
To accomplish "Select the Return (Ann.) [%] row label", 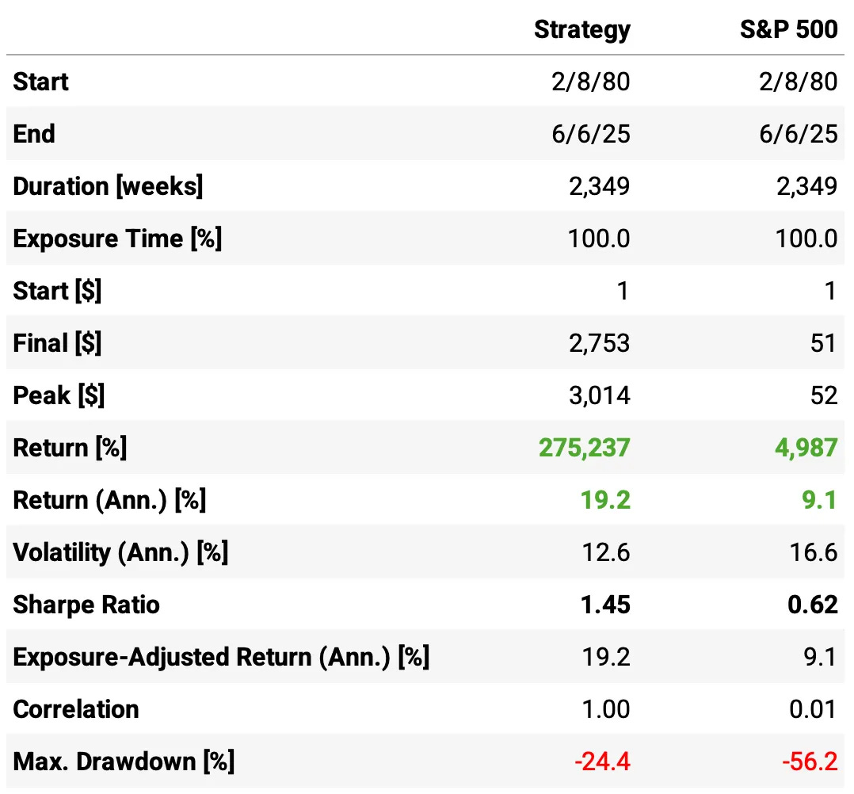I will click(x=109, y=500).
